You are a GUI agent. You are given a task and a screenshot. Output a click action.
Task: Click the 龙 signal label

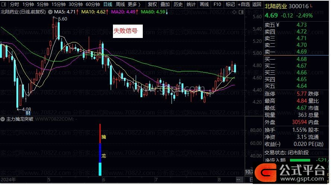point(104,156)
